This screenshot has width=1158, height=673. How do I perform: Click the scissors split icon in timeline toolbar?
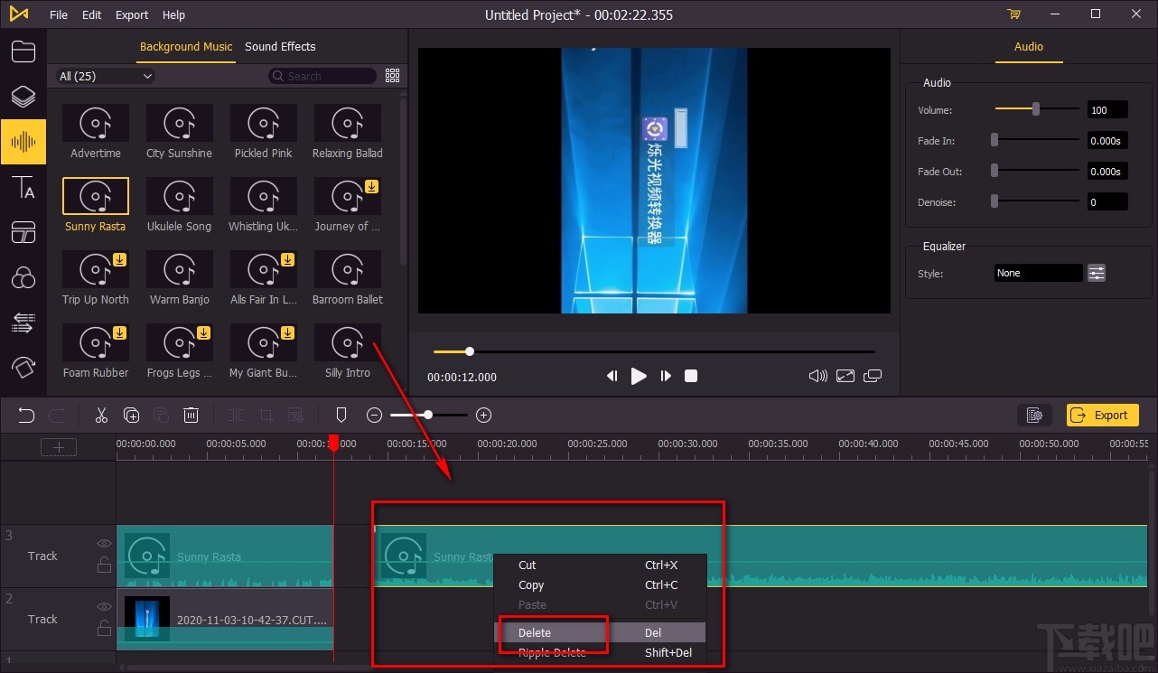click(x=101, y=416)
